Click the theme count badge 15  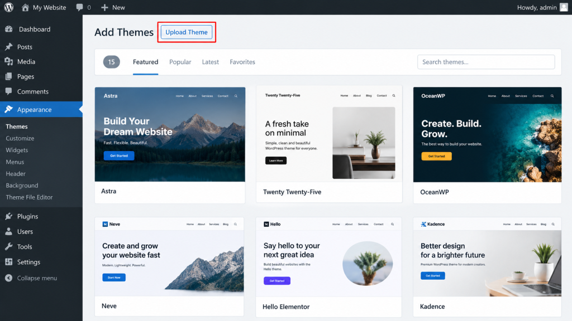(x=111, y=62)
